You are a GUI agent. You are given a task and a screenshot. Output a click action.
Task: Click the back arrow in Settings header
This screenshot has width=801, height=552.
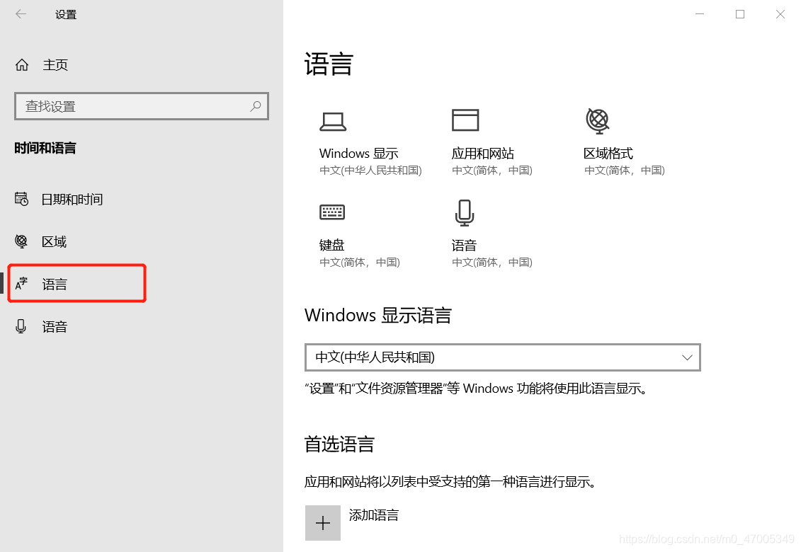[21, 14]
